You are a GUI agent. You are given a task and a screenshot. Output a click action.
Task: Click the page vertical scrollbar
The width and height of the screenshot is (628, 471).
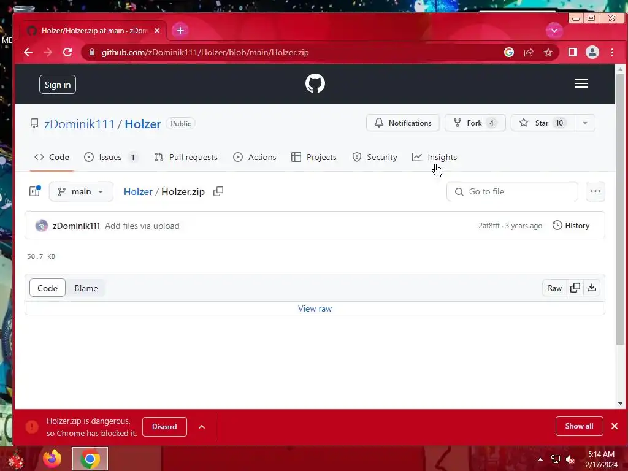coord(620,209)
